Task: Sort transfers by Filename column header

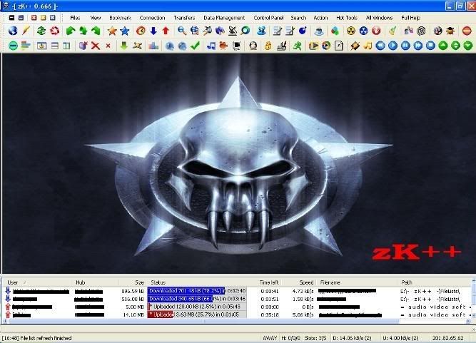Action: pyautogui.click(x=357, y=282)
